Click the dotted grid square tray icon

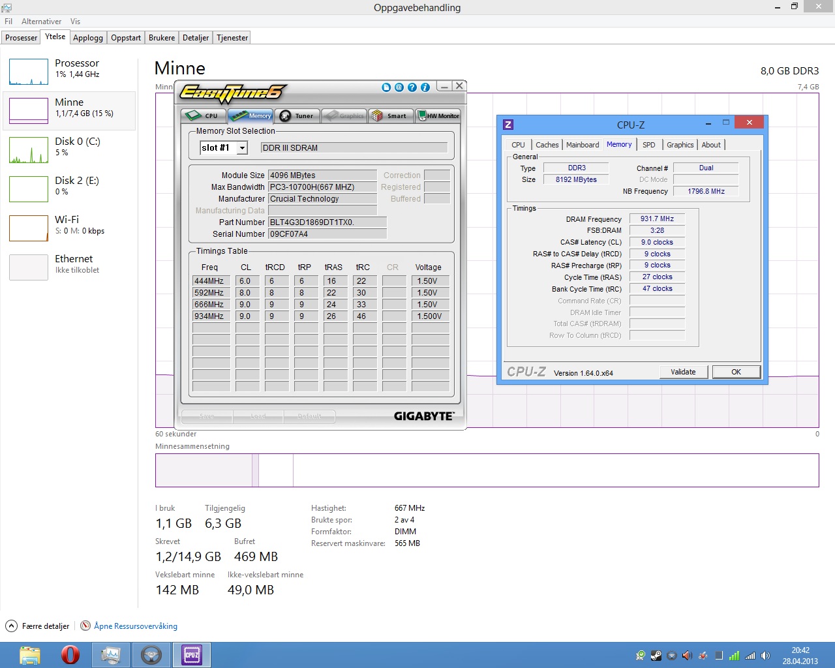719,656
